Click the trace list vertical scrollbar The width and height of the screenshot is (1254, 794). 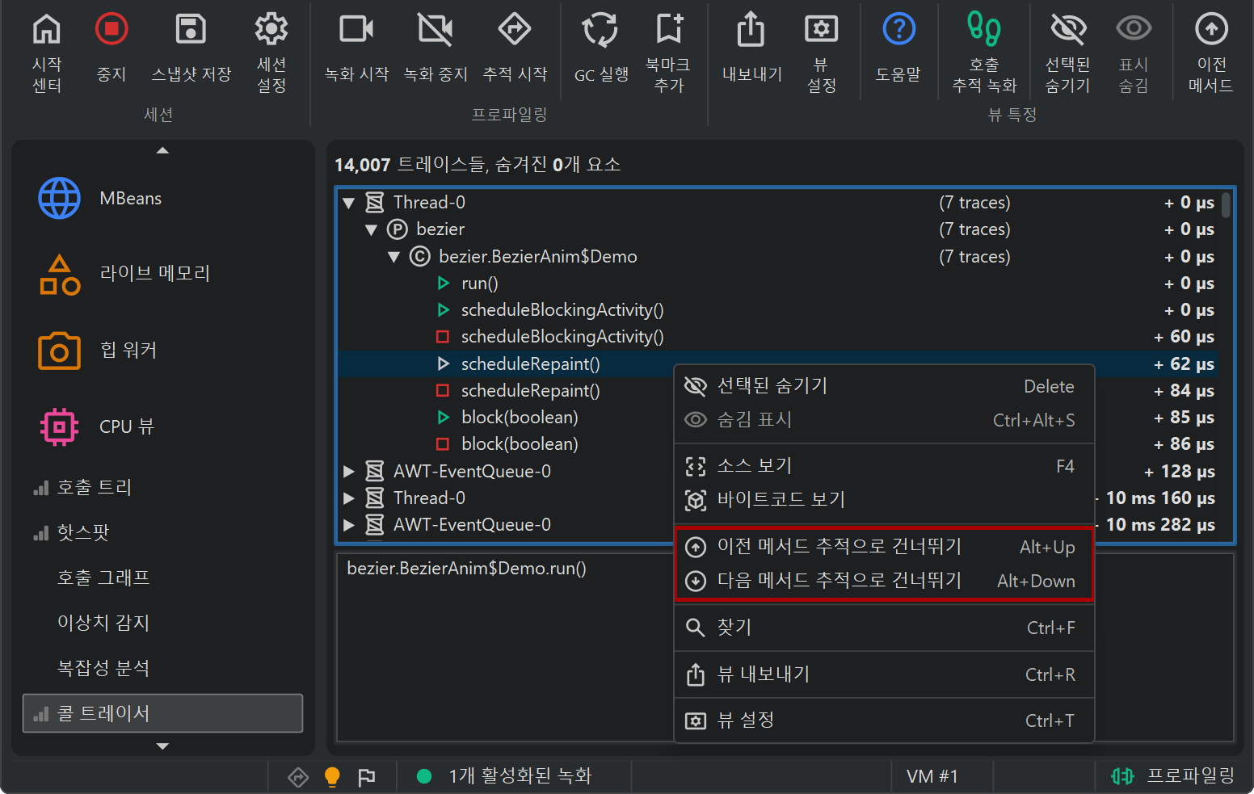click(1226, 204)
